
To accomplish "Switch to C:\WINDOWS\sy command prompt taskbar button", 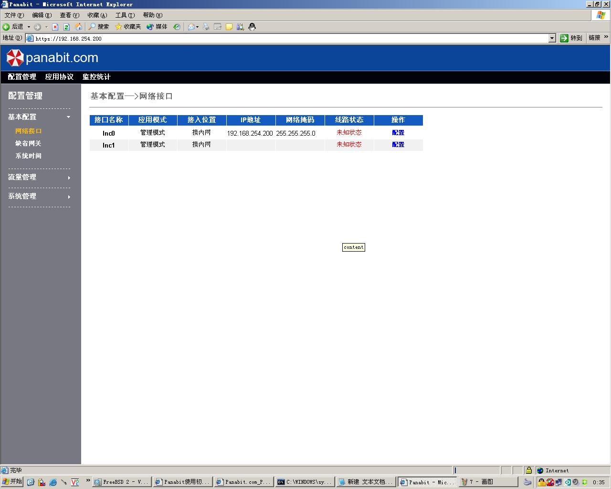I will 305,482.
